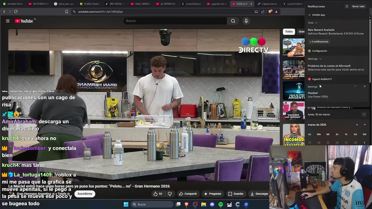The height and width of the screenshot is (209, 372).
Task: Open the YouTube guide hamburger menu
Action: (x=8, y=21)
